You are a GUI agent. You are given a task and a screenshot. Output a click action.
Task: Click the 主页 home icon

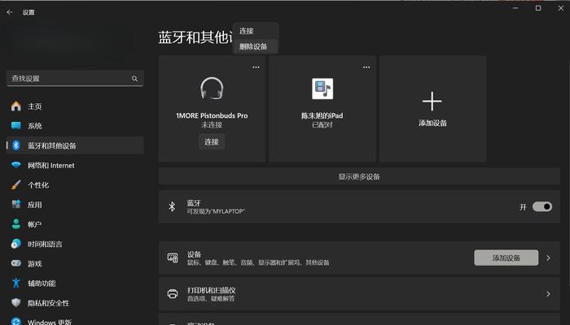[x=16, y=106]
